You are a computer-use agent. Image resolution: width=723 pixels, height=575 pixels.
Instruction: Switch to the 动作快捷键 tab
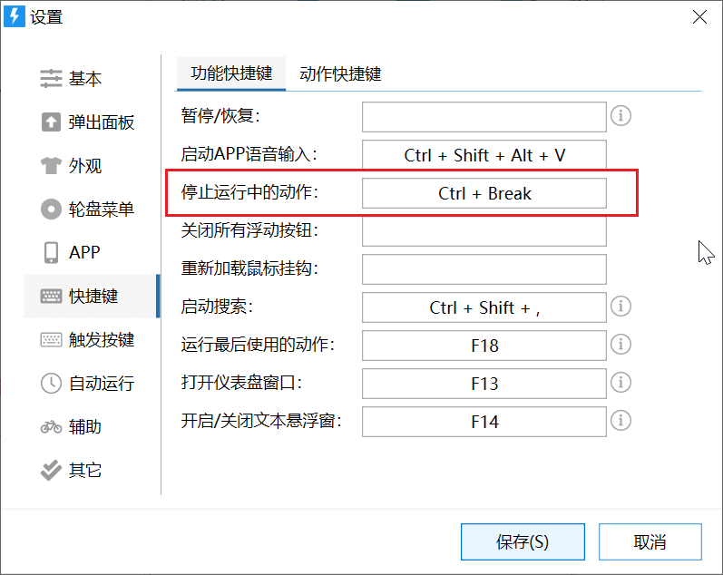340,73
